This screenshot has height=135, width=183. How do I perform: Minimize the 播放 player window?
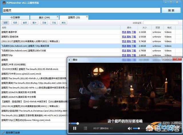click(x=165, y=59)
